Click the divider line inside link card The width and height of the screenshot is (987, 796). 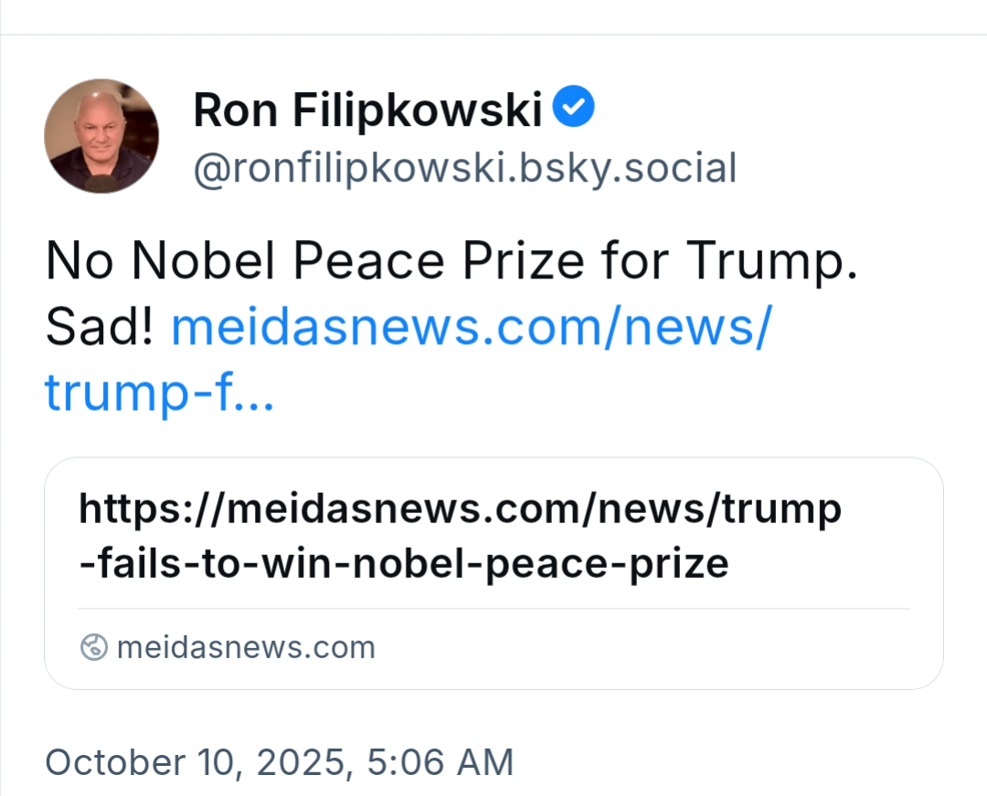(493, 608)
